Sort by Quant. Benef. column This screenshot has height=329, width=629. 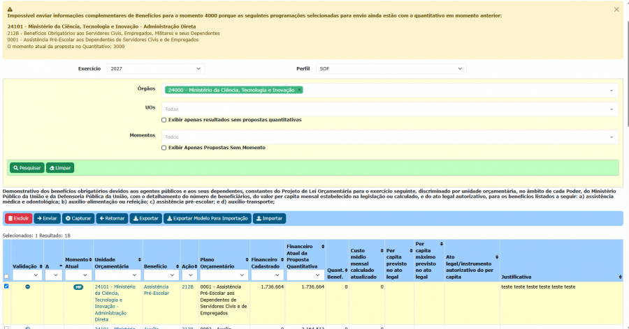pos(346,270)
